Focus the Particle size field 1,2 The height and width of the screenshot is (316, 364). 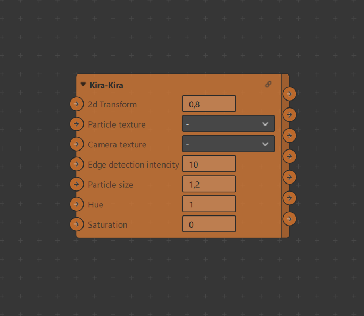click(209, 184)
